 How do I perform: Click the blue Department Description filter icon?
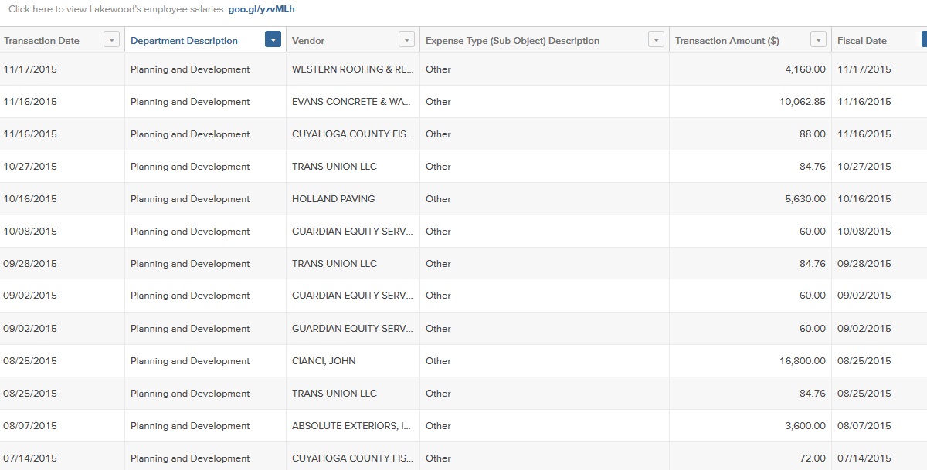point(271,39)
